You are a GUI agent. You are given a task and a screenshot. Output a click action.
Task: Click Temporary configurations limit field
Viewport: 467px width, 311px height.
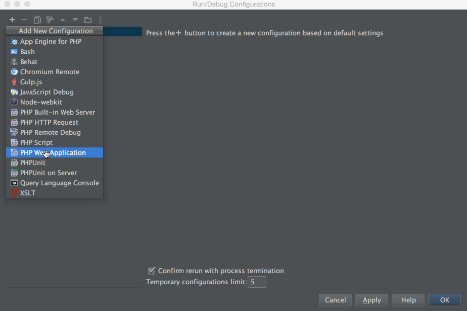coord(257,282)
